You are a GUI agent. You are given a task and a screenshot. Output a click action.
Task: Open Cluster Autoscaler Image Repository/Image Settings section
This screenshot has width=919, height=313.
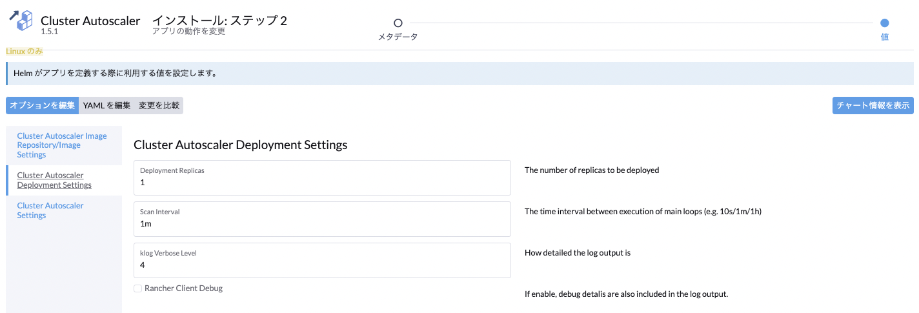[63, 145]
